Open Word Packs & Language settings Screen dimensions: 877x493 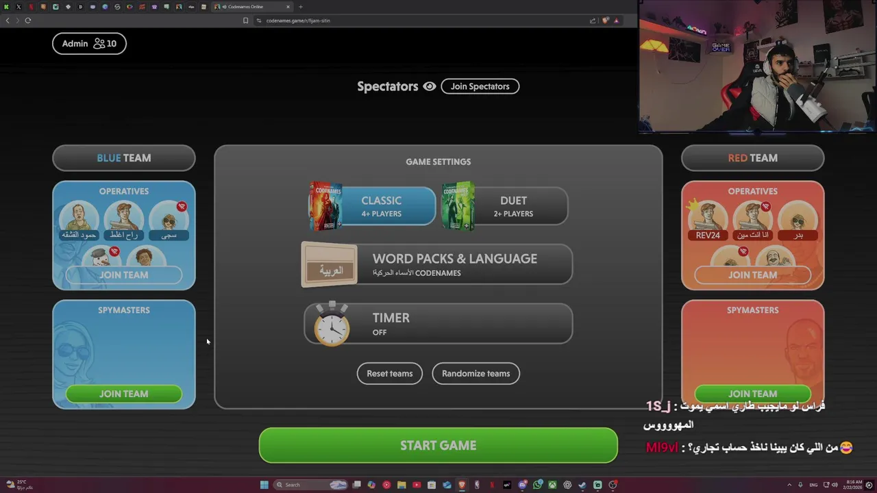pyautogui.click(x=437, y=264)
